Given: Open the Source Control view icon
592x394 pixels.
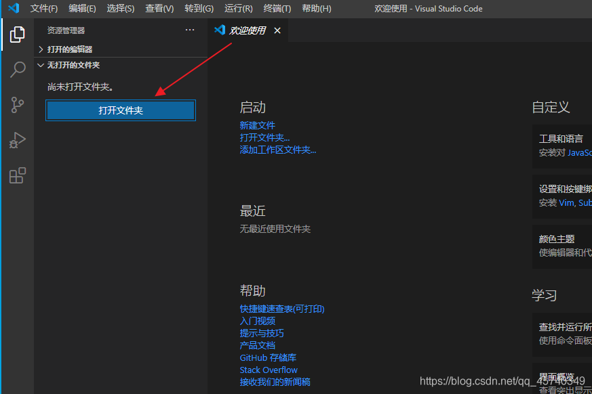Looking at the screenshot, I should coord(18,105).
